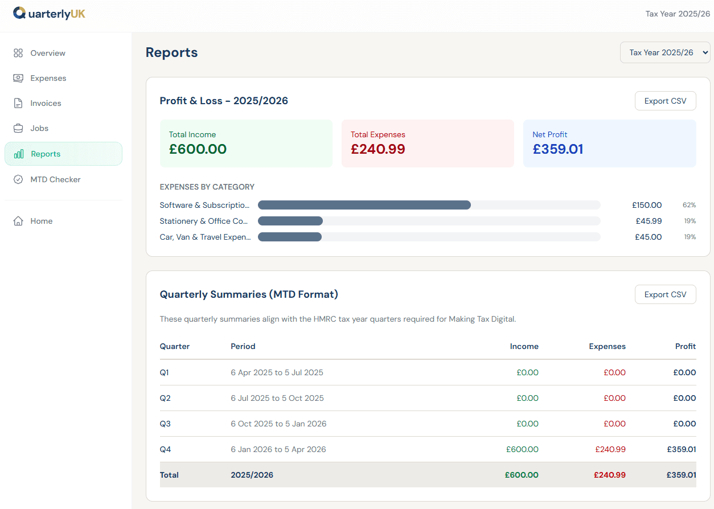Open Invoices via its document icon
Image resolution: width=714 pixels, height=509 pixels.
[x=18, y=103]
